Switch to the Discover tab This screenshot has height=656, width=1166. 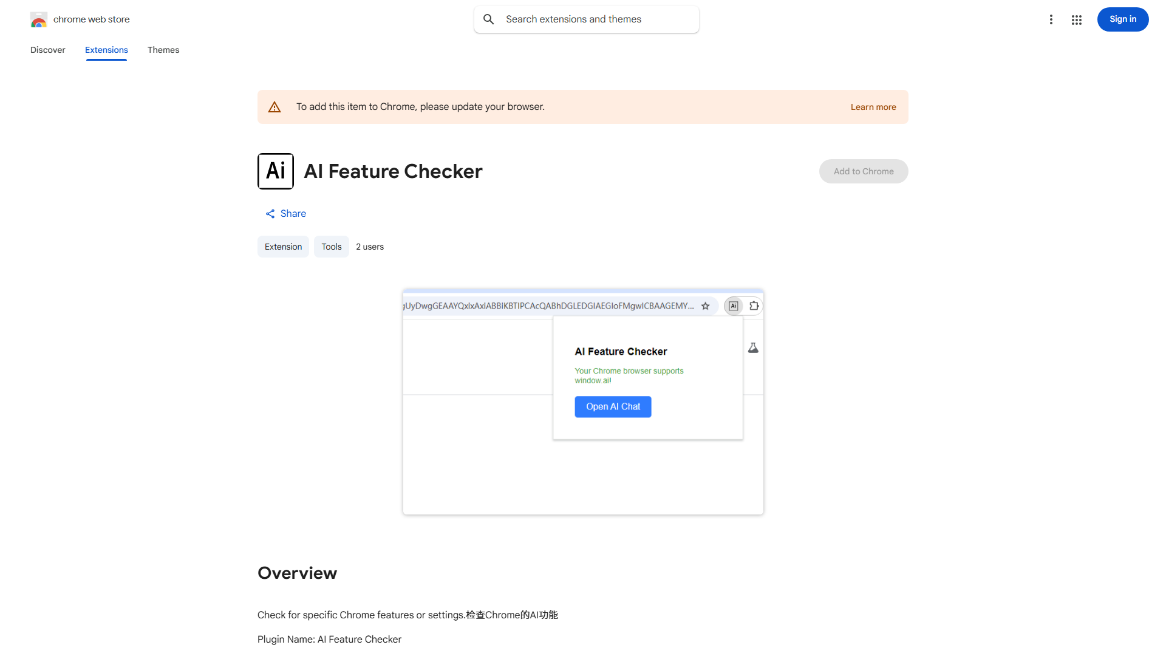(47, 50)
